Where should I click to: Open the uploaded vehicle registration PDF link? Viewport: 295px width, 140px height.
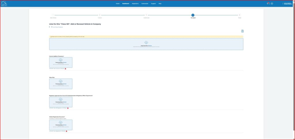click(x=57, y=131)
